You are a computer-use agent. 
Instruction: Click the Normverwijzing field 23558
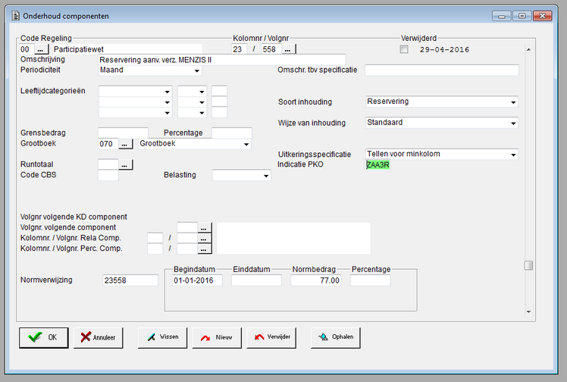coord(130,280)
